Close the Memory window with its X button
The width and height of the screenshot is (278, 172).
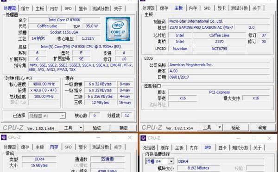click(130, 137)
